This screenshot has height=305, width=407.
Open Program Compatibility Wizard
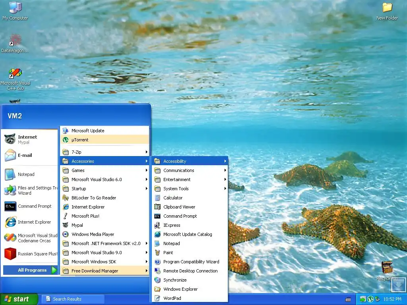190,262
